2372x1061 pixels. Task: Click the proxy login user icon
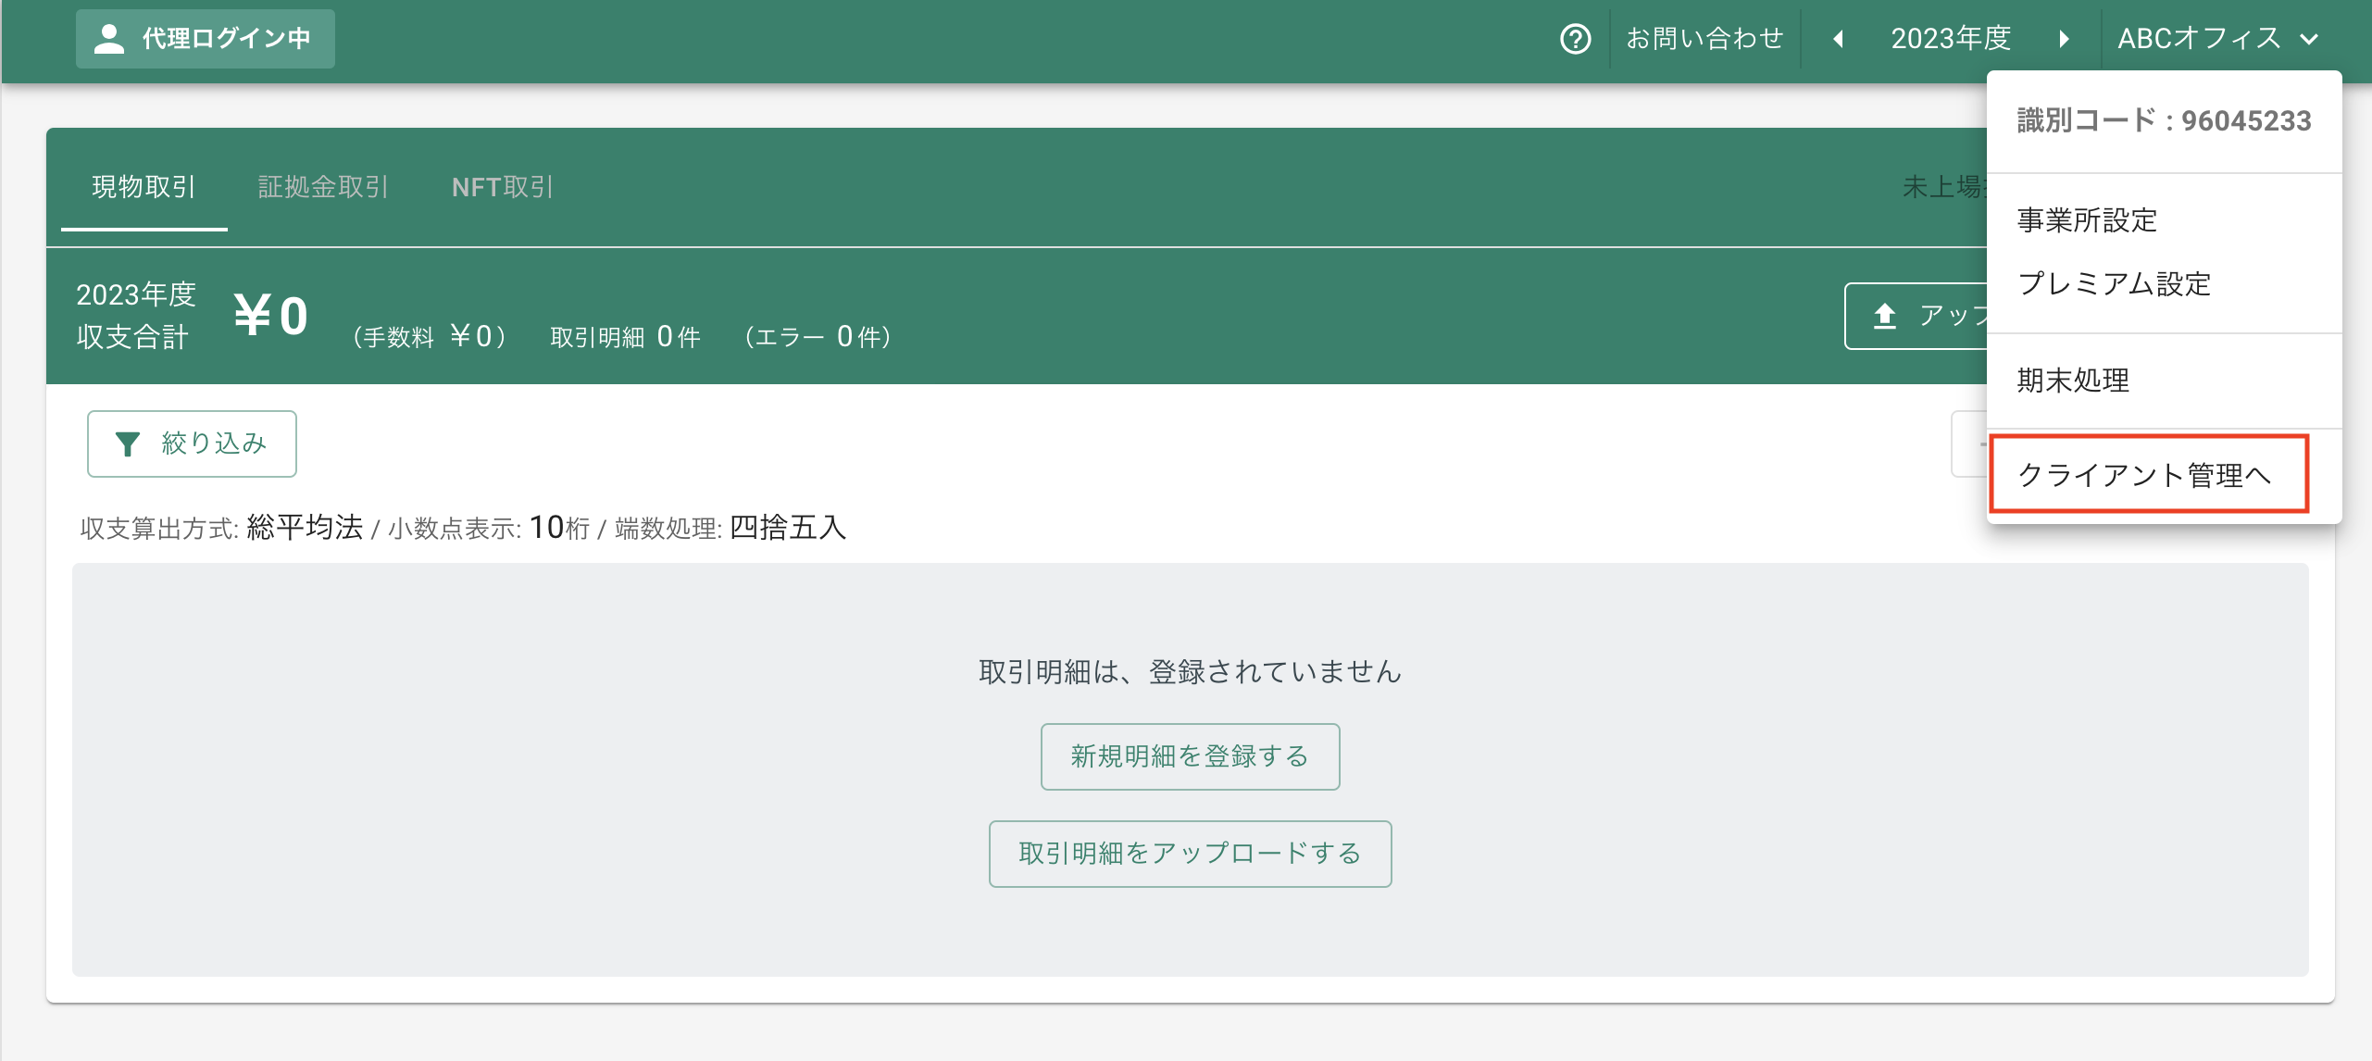click(109, 39)
